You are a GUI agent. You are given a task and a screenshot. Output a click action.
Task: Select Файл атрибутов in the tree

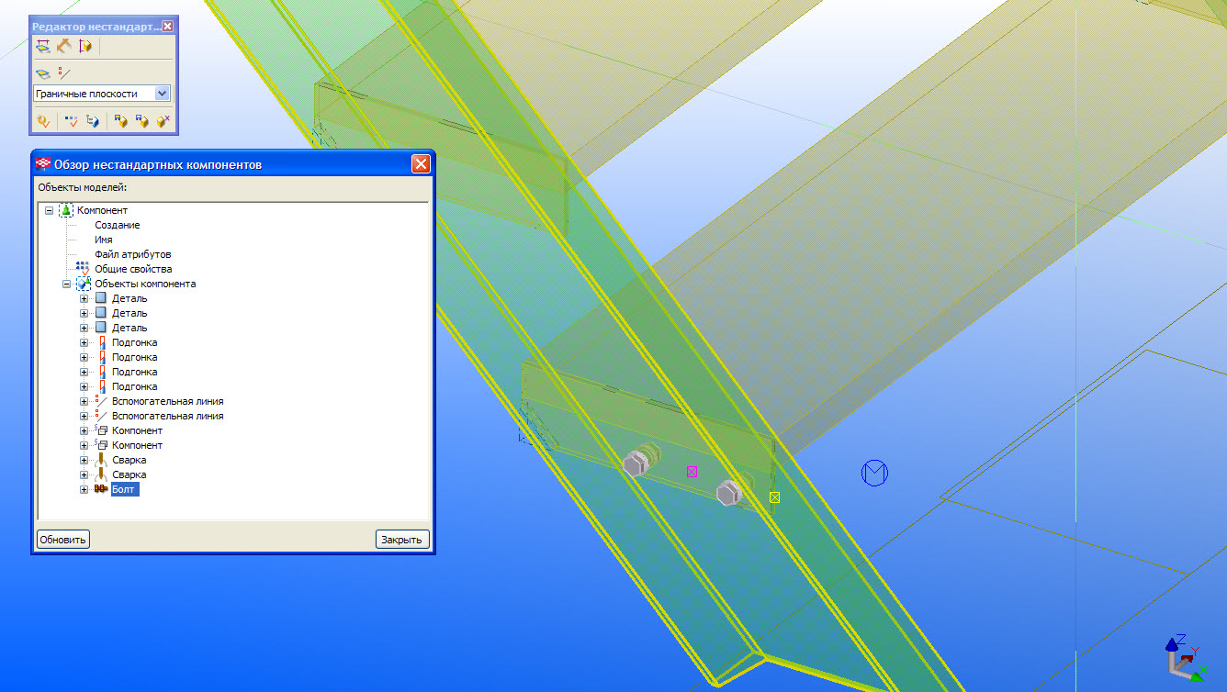pos(132,254)
